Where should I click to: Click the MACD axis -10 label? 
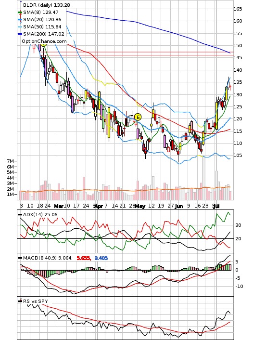239,287
